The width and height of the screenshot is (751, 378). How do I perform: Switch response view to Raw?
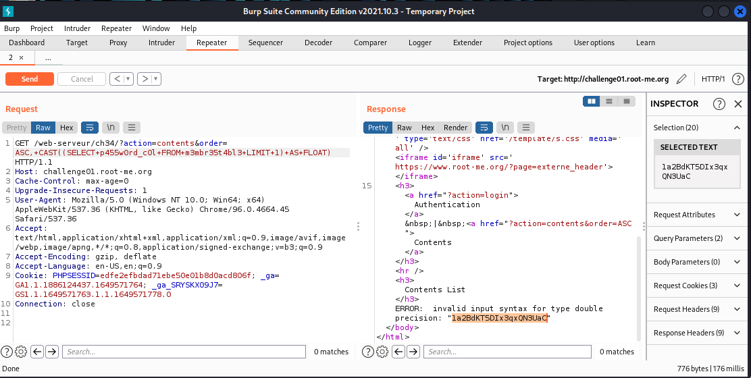tap(405, 128)
